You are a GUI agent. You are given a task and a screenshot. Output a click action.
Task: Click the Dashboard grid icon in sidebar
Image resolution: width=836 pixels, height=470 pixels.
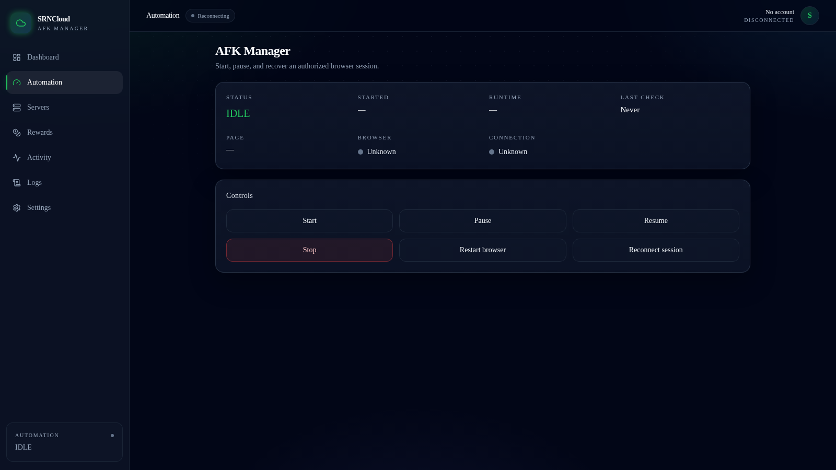(17, 57)
